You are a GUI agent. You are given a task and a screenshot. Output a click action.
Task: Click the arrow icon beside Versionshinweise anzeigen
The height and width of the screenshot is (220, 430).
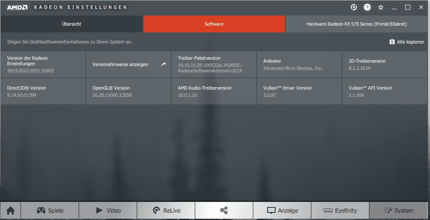click(163, 64)
